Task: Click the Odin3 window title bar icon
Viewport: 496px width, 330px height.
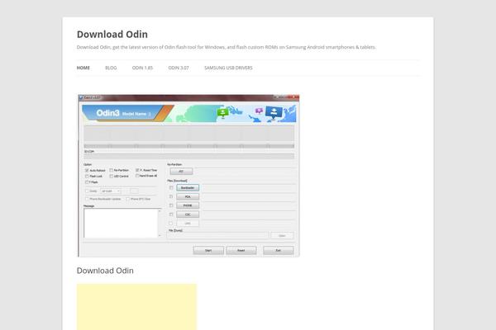Action: (x=81, y=97)
